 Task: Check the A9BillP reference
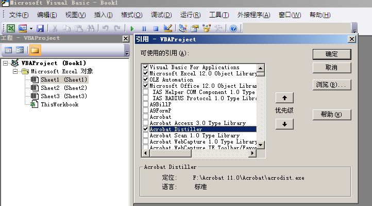click(x=145, y=104)
